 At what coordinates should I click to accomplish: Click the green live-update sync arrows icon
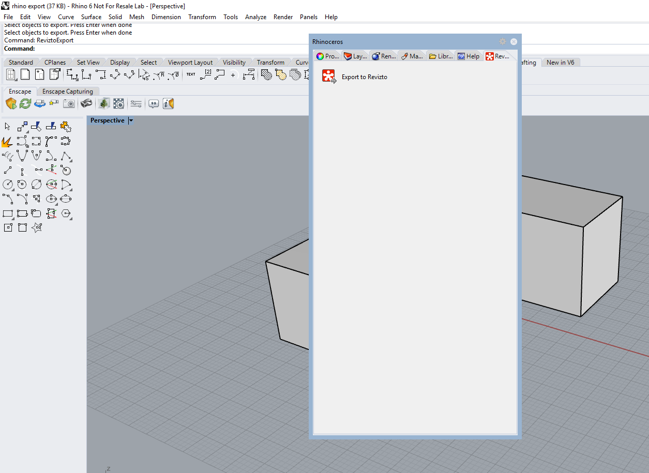click(25, 104)
